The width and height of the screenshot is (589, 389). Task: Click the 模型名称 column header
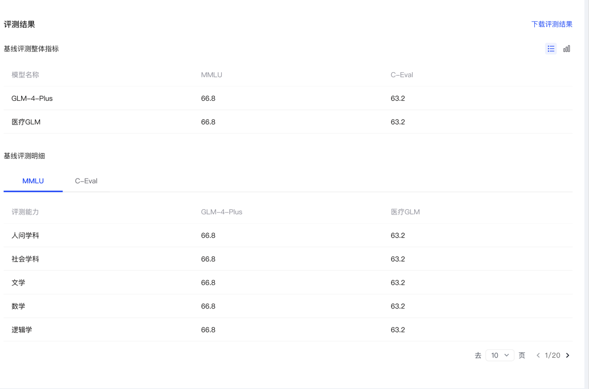point(25,75)
